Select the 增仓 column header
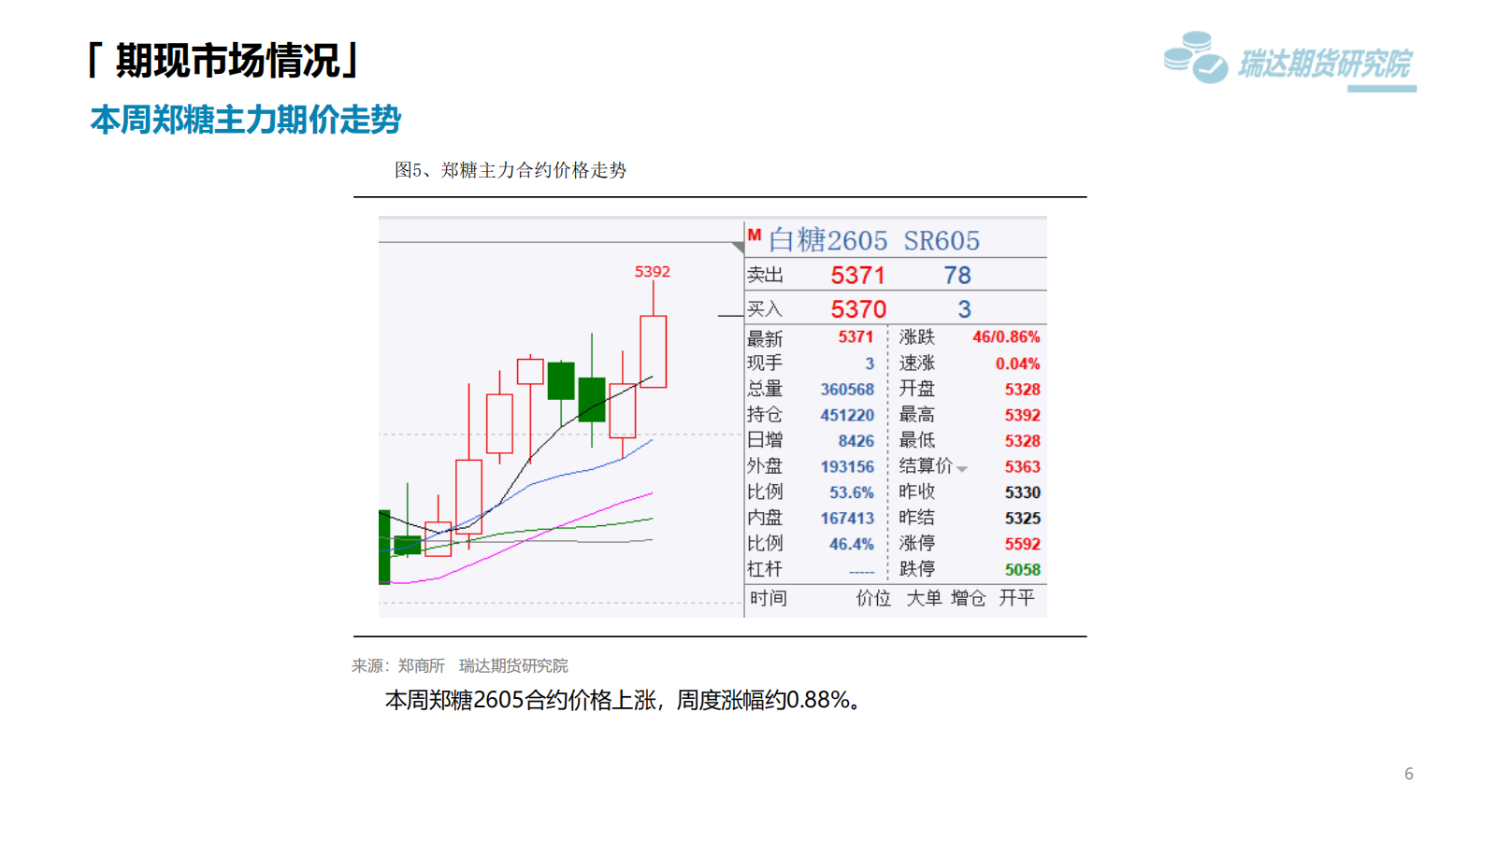The image size is (1496, 841). [x=968, y=598]
